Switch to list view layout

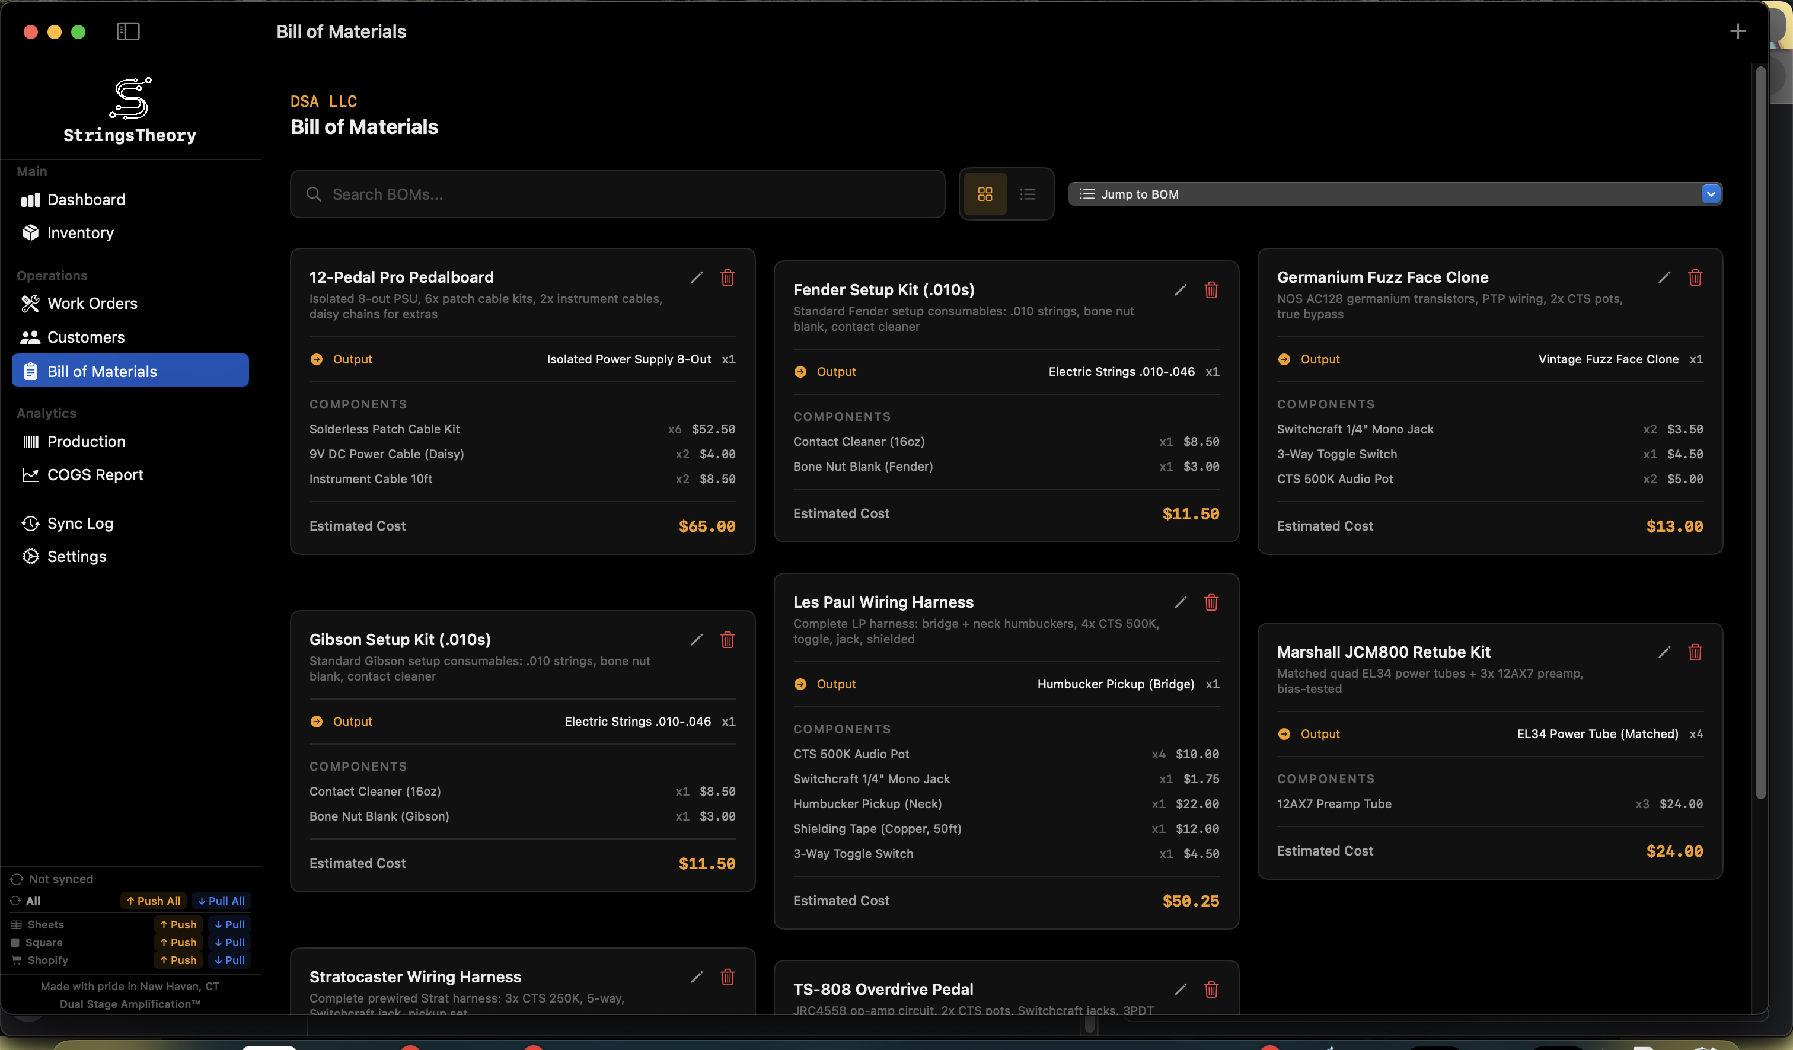click(1028, 194)
